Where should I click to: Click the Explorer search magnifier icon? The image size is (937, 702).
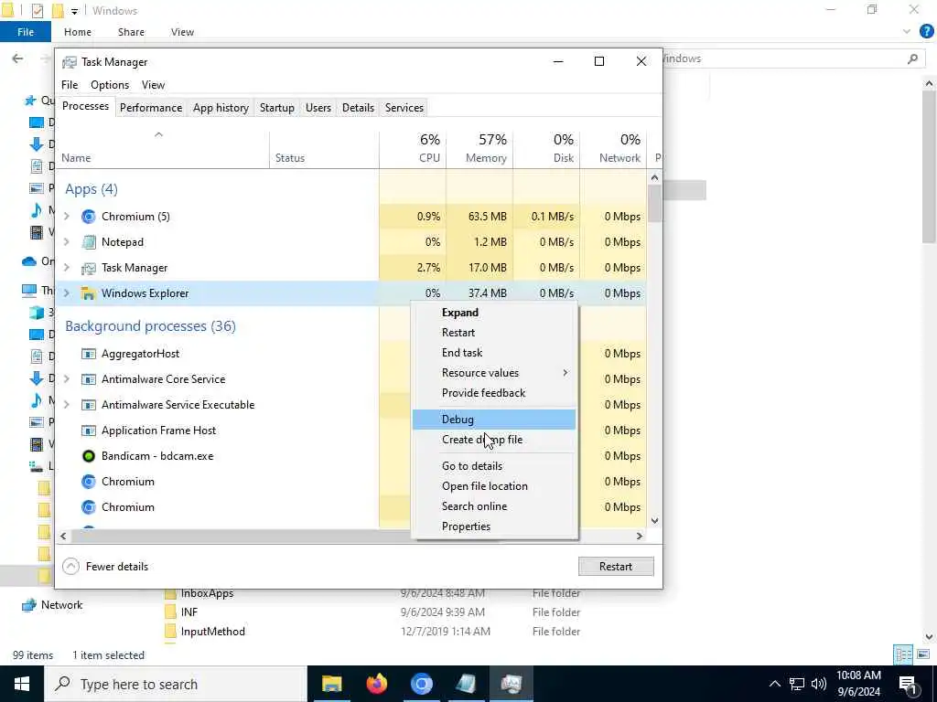912,58
